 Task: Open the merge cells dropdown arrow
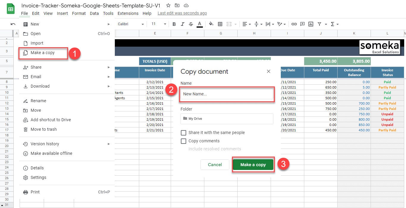236,24
